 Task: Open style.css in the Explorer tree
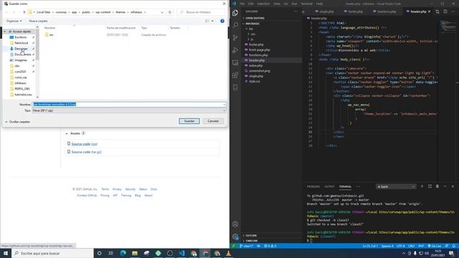pyautogui.click(x=255, y=81)
